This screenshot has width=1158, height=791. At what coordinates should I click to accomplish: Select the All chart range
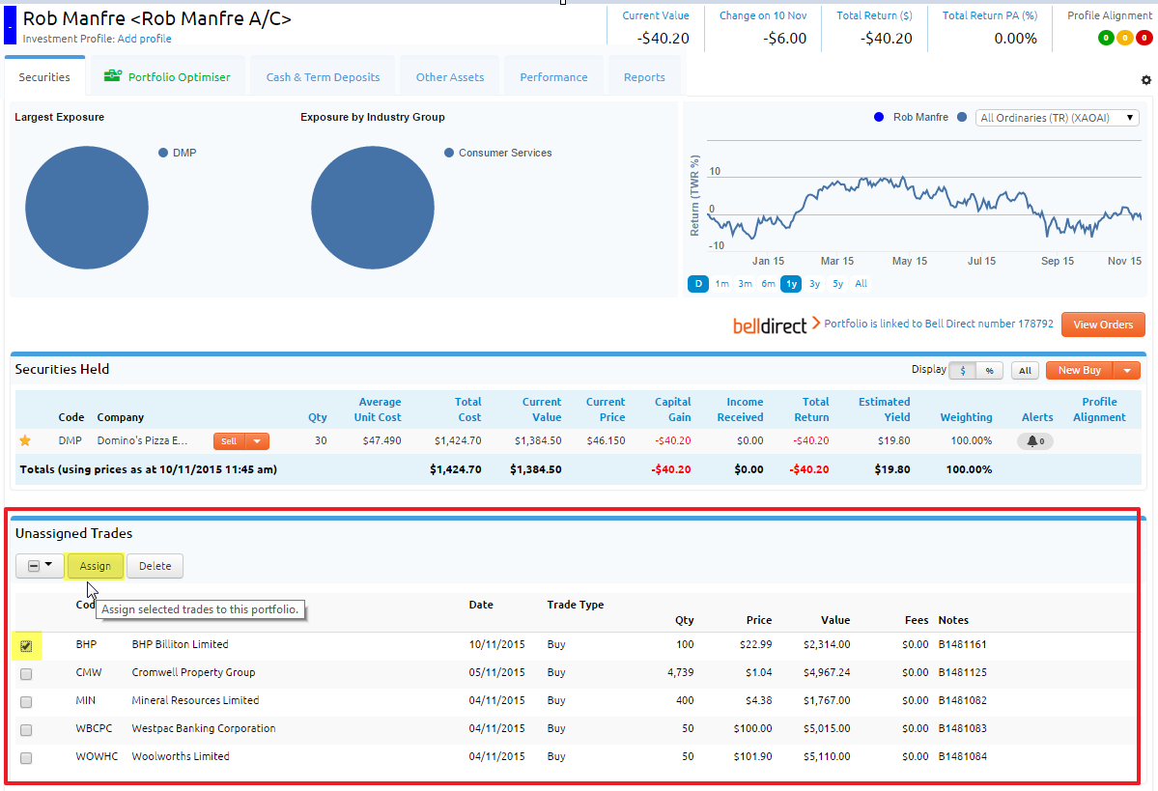pos(861,284)
